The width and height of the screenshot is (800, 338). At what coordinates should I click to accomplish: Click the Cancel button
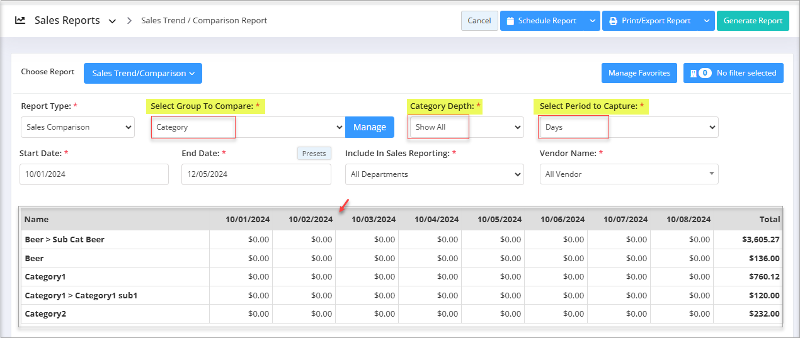pyautogui.click(x=479, y=21)
